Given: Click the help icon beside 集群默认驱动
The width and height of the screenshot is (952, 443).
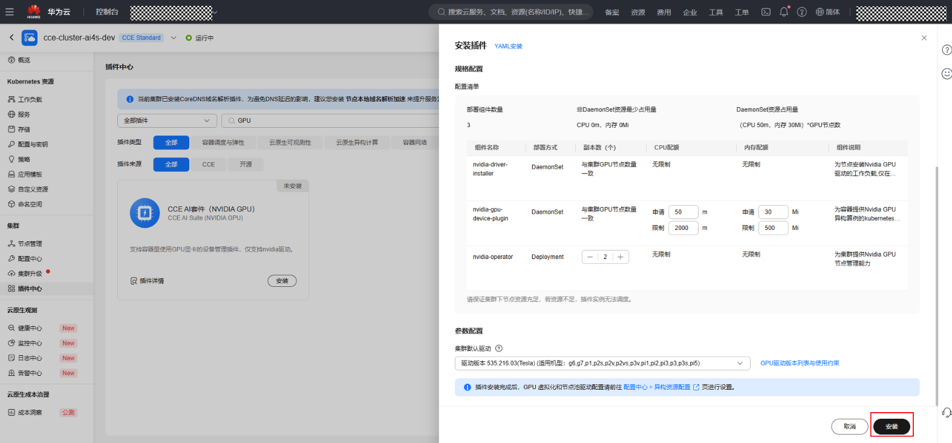Looking at the screenshot, I should coord(499,349).
